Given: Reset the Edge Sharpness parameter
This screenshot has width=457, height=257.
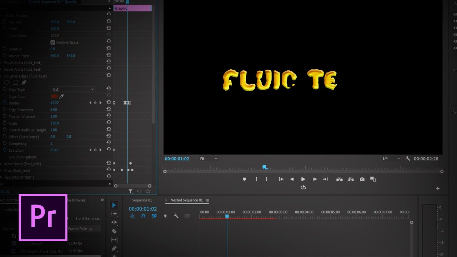Looking at the screenshot, I should click(108, 110).
